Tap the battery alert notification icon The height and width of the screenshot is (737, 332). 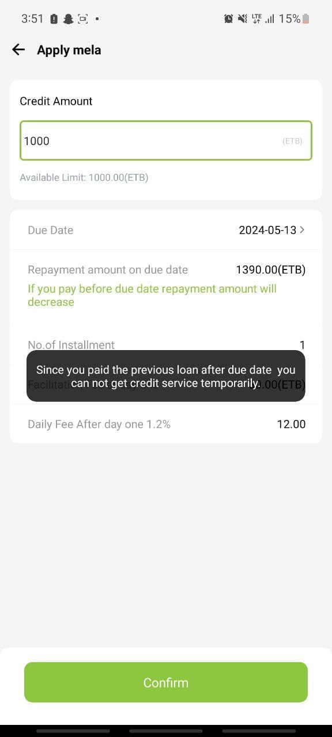click(x=54, y=19)
